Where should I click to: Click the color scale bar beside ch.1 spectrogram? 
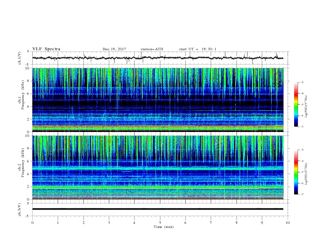(296, 105)
